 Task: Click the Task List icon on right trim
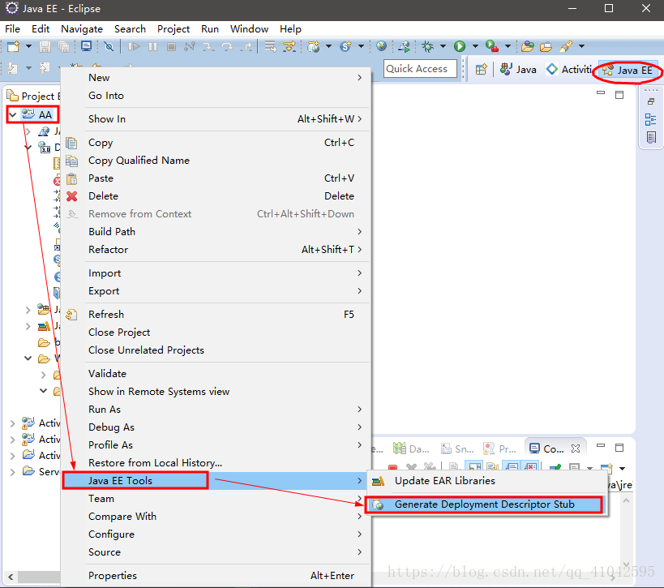pyautogui.click(x=651, y=137)
